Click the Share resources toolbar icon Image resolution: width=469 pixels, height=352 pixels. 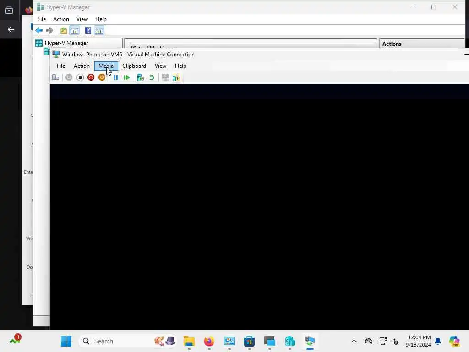176,77
